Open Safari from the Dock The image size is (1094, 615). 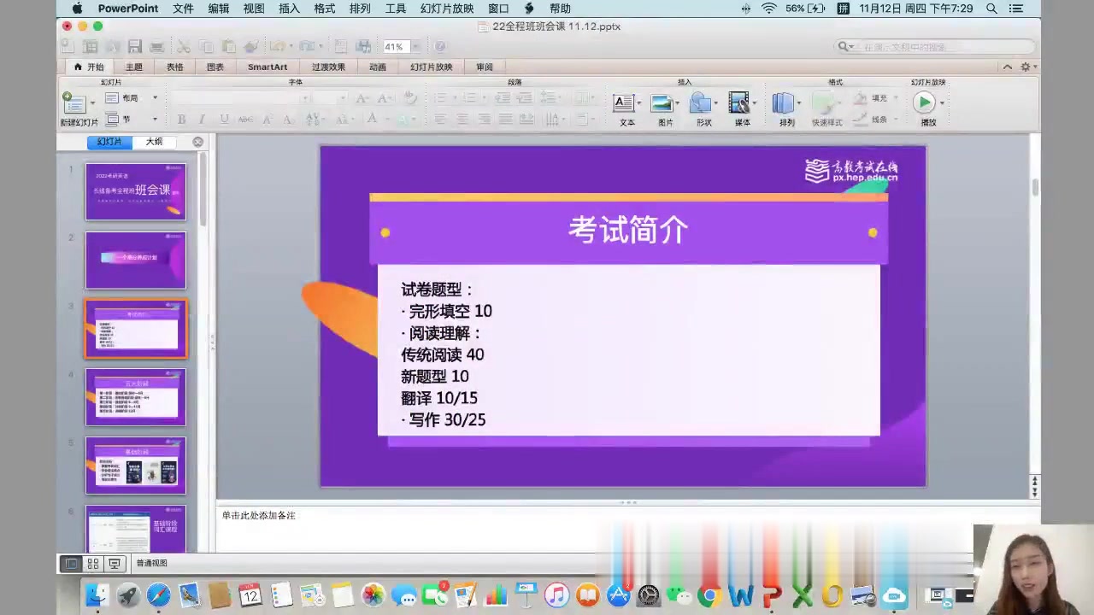(x=158, y=595)
